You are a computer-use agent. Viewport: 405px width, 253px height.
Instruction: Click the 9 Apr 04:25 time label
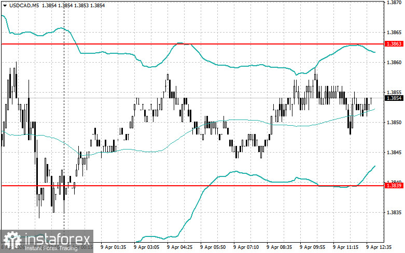(180, 247)
